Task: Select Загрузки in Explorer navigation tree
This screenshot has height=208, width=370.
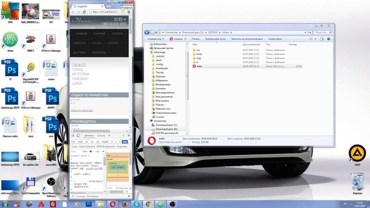Action: click(x=160, y=76)
